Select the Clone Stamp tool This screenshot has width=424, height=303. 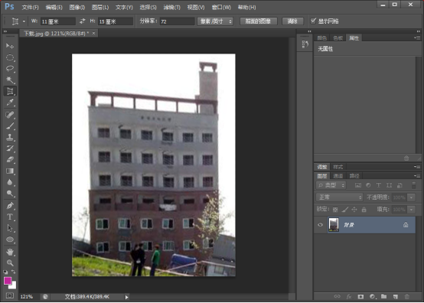[x=10, y=137]
